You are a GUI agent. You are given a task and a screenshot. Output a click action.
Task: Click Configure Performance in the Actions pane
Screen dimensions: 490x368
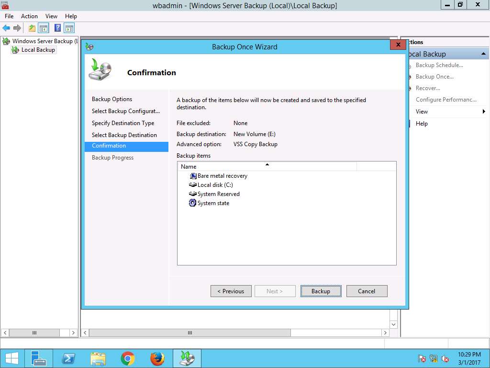(446, 100)
